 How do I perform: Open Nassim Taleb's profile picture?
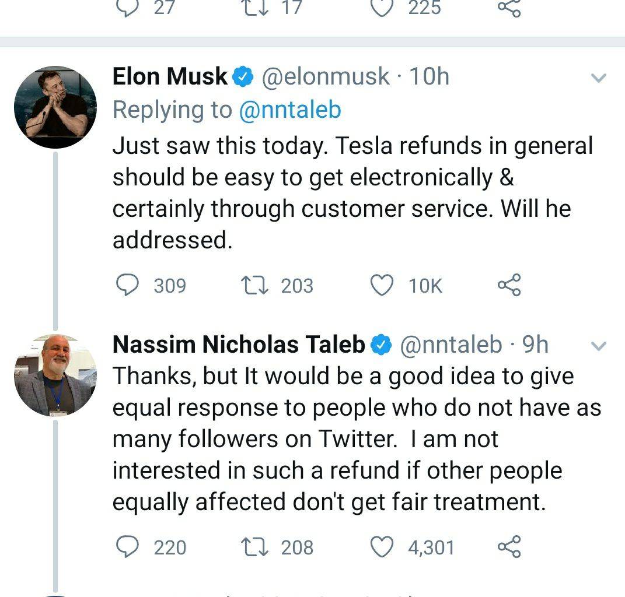[x=55, y=375]
